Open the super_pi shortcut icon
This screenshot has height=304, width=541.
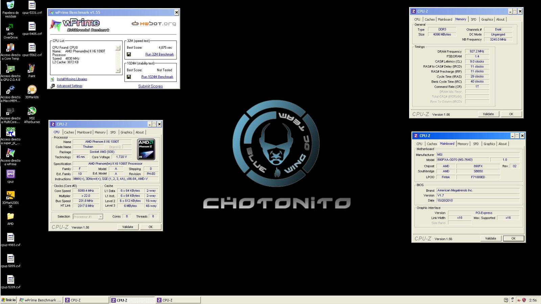point(10,132)
